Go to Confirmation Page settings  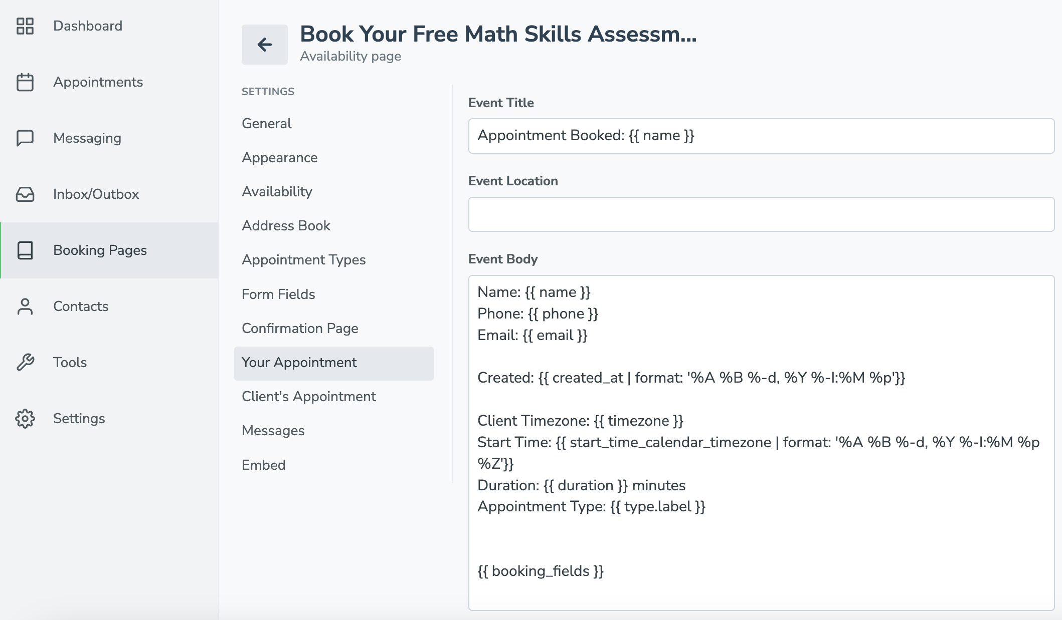tap(300, 329)
